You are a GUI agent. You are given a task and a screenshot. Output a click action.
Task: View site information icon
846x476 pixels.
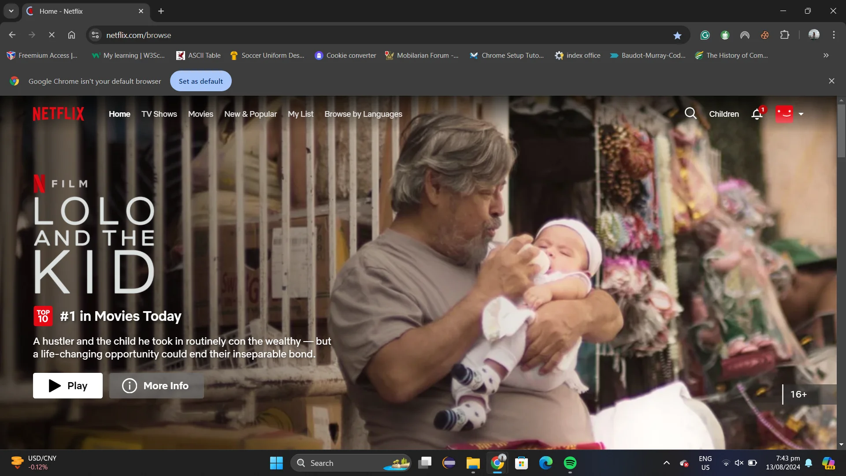(x=95, y=35)
